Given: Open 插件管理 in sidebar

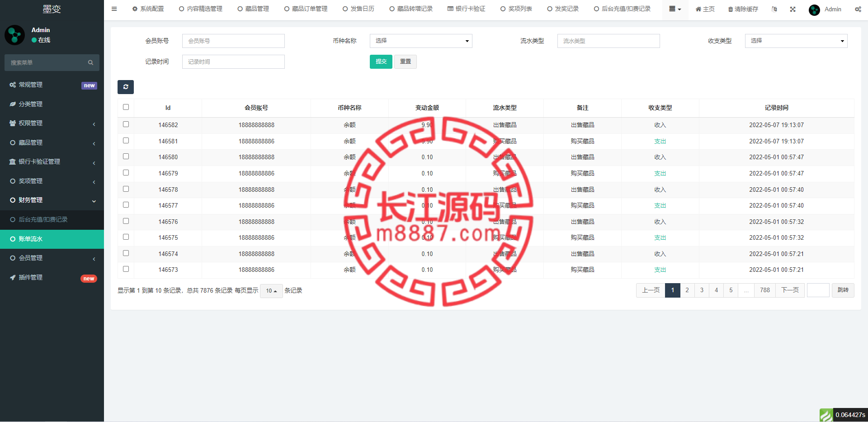Looking at the screenshot, I should click(52, 277).
